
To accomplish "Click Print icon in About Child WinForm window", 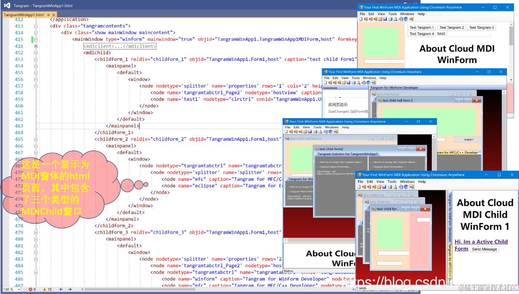I will pyautogui.click(x=390, y=187).
